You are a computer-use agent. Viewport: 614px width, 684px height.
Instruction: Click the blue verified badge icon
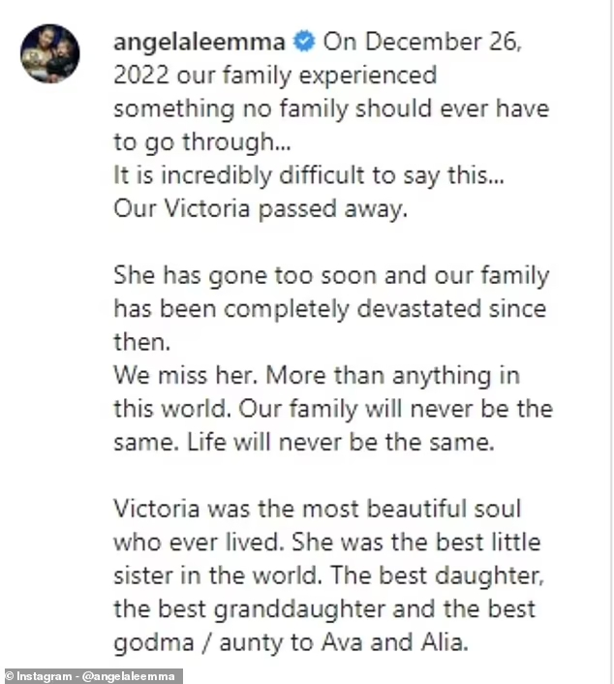304,42
